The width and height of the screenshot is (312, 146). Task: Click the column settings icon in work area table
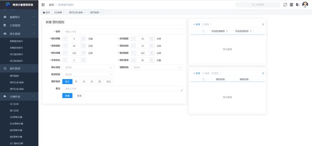tap(263, 25)
